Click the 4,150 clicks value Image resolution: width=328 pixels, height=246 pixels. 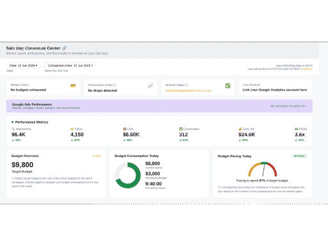coord(77,135)
